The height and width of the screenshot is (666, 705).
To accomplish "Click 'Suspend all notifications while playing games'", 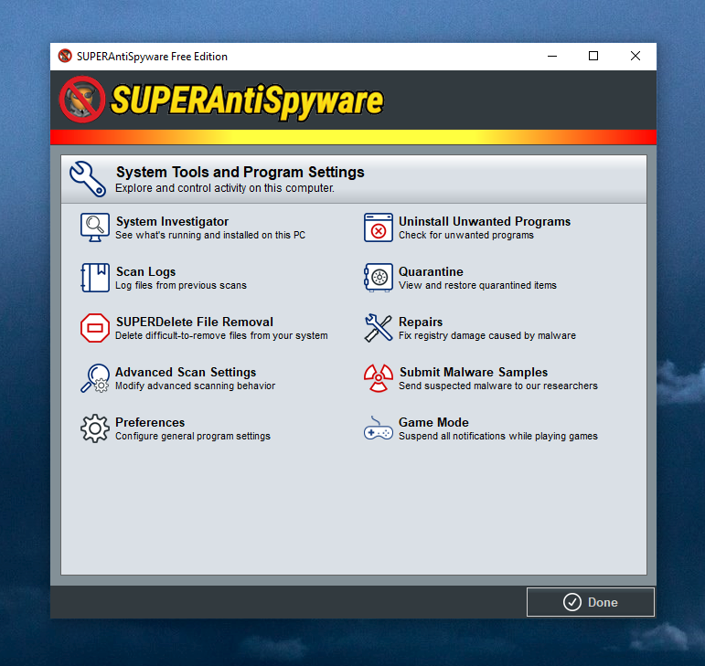I will tap(498, 437).
